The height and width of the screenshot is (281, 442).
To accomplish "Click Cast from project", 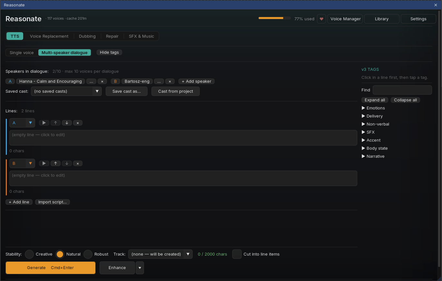I will point(176,91).
